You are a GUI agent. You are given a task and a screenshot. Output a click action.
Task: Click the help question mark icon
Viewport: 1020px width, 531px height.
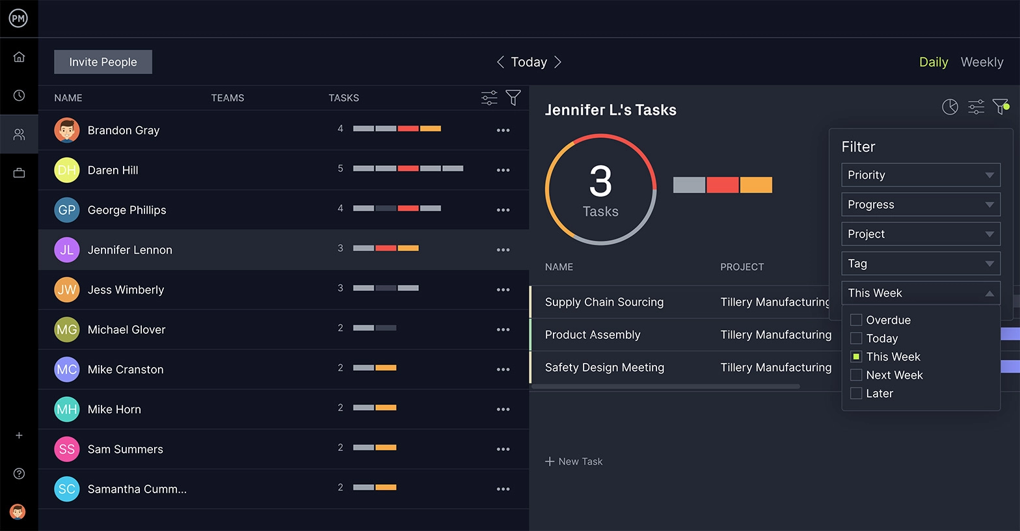(19, 474)
